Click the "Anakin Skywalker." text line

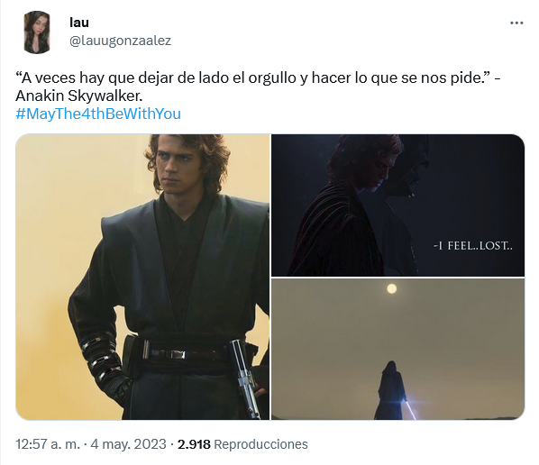click(x=79, y=96)
